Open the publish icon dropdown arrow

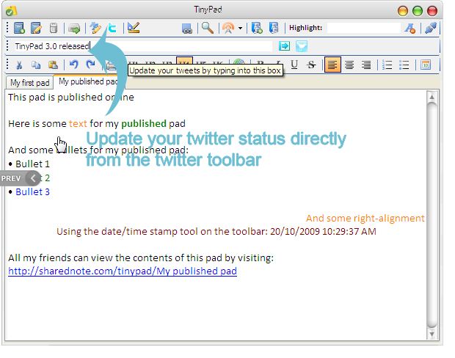(240, 28)
